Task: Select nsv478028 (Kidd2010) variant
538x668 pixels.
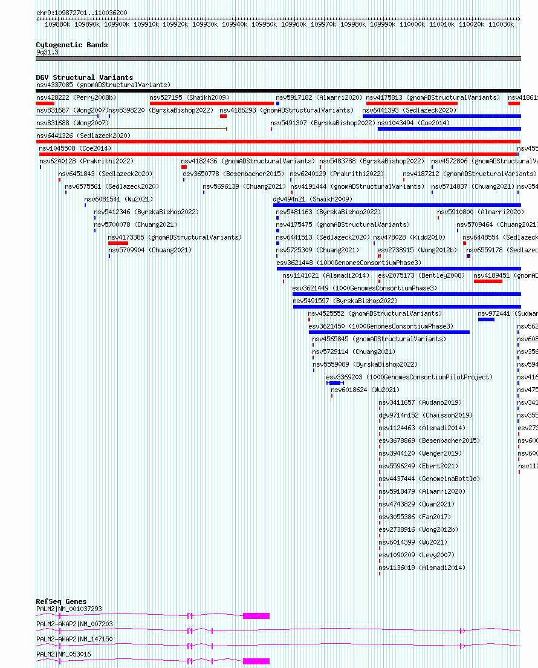Action: (x=409, y=238)
